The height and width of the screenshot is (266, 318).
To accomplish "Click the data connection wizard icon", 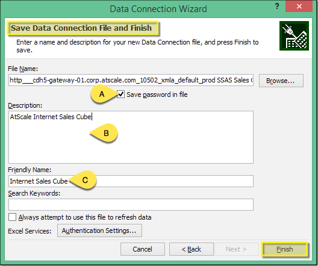I will (x=294, y=36).
